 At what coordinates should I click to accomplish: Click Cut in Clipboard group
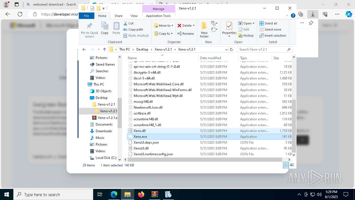[128, 23]
